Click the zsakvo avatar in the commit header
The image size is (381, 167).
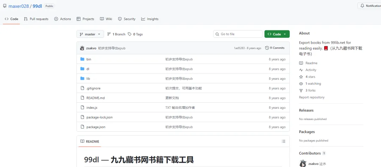(x=82, y=48)
